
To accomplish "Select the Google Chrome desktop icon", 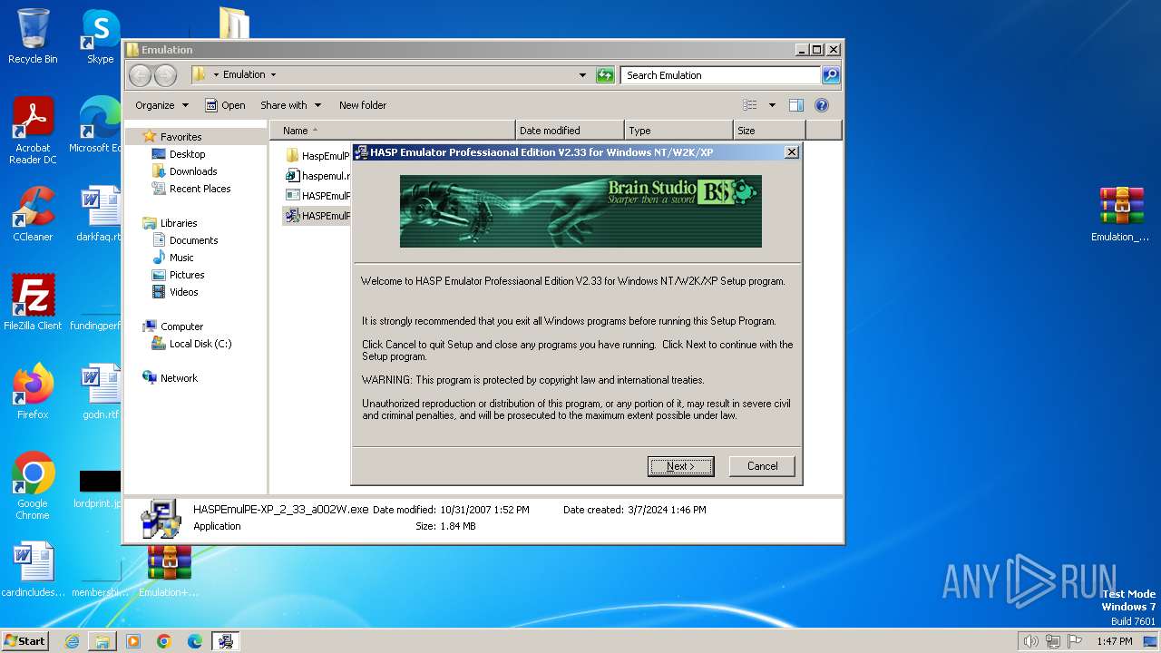I will tap(33, 486).
